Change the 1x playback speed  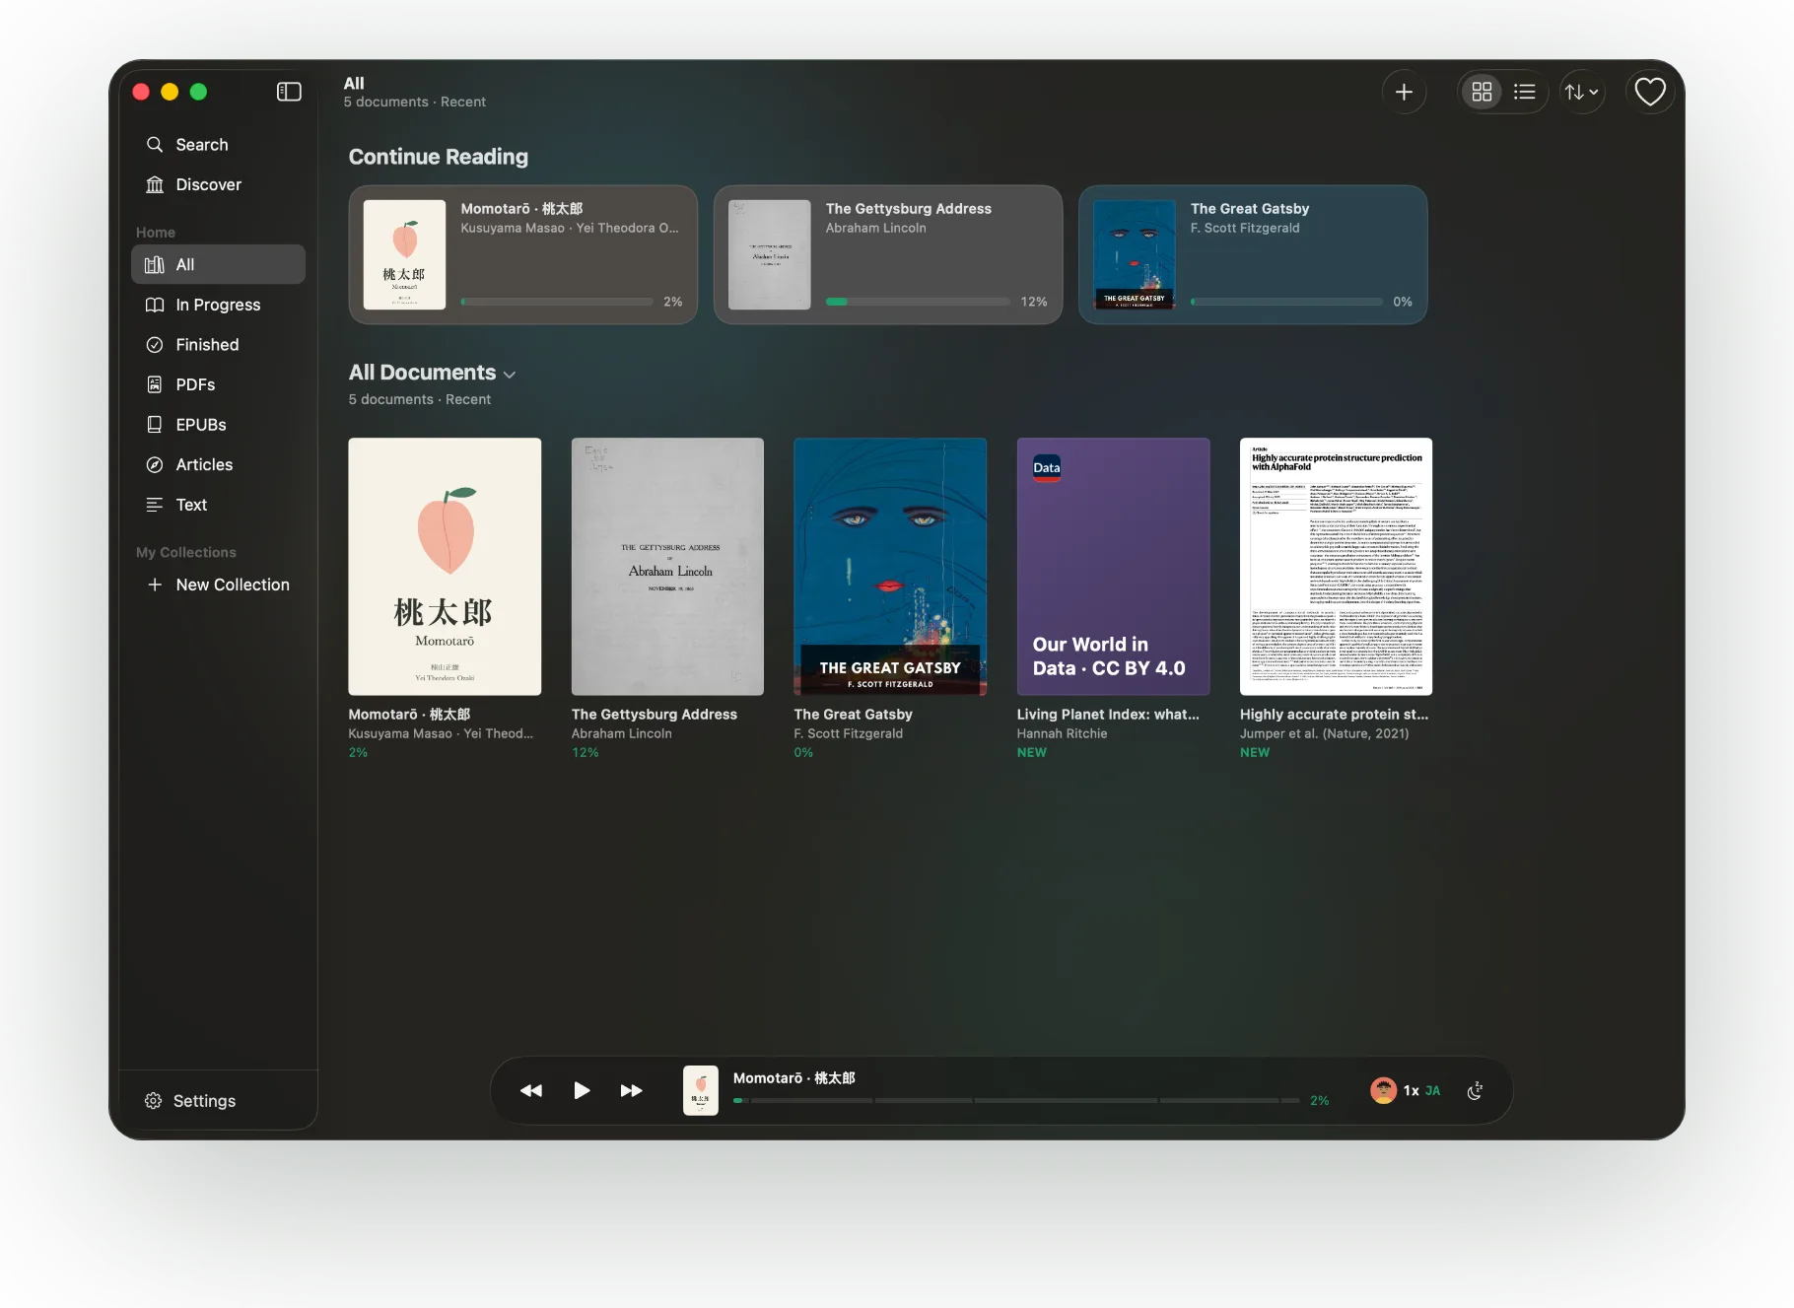[x=1412, y=1090]
